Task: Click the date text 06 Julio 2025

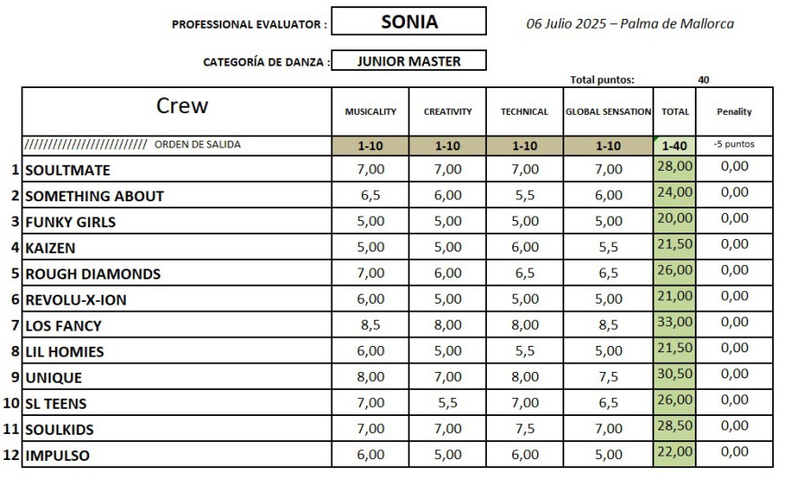Action: tap(565, 23)
